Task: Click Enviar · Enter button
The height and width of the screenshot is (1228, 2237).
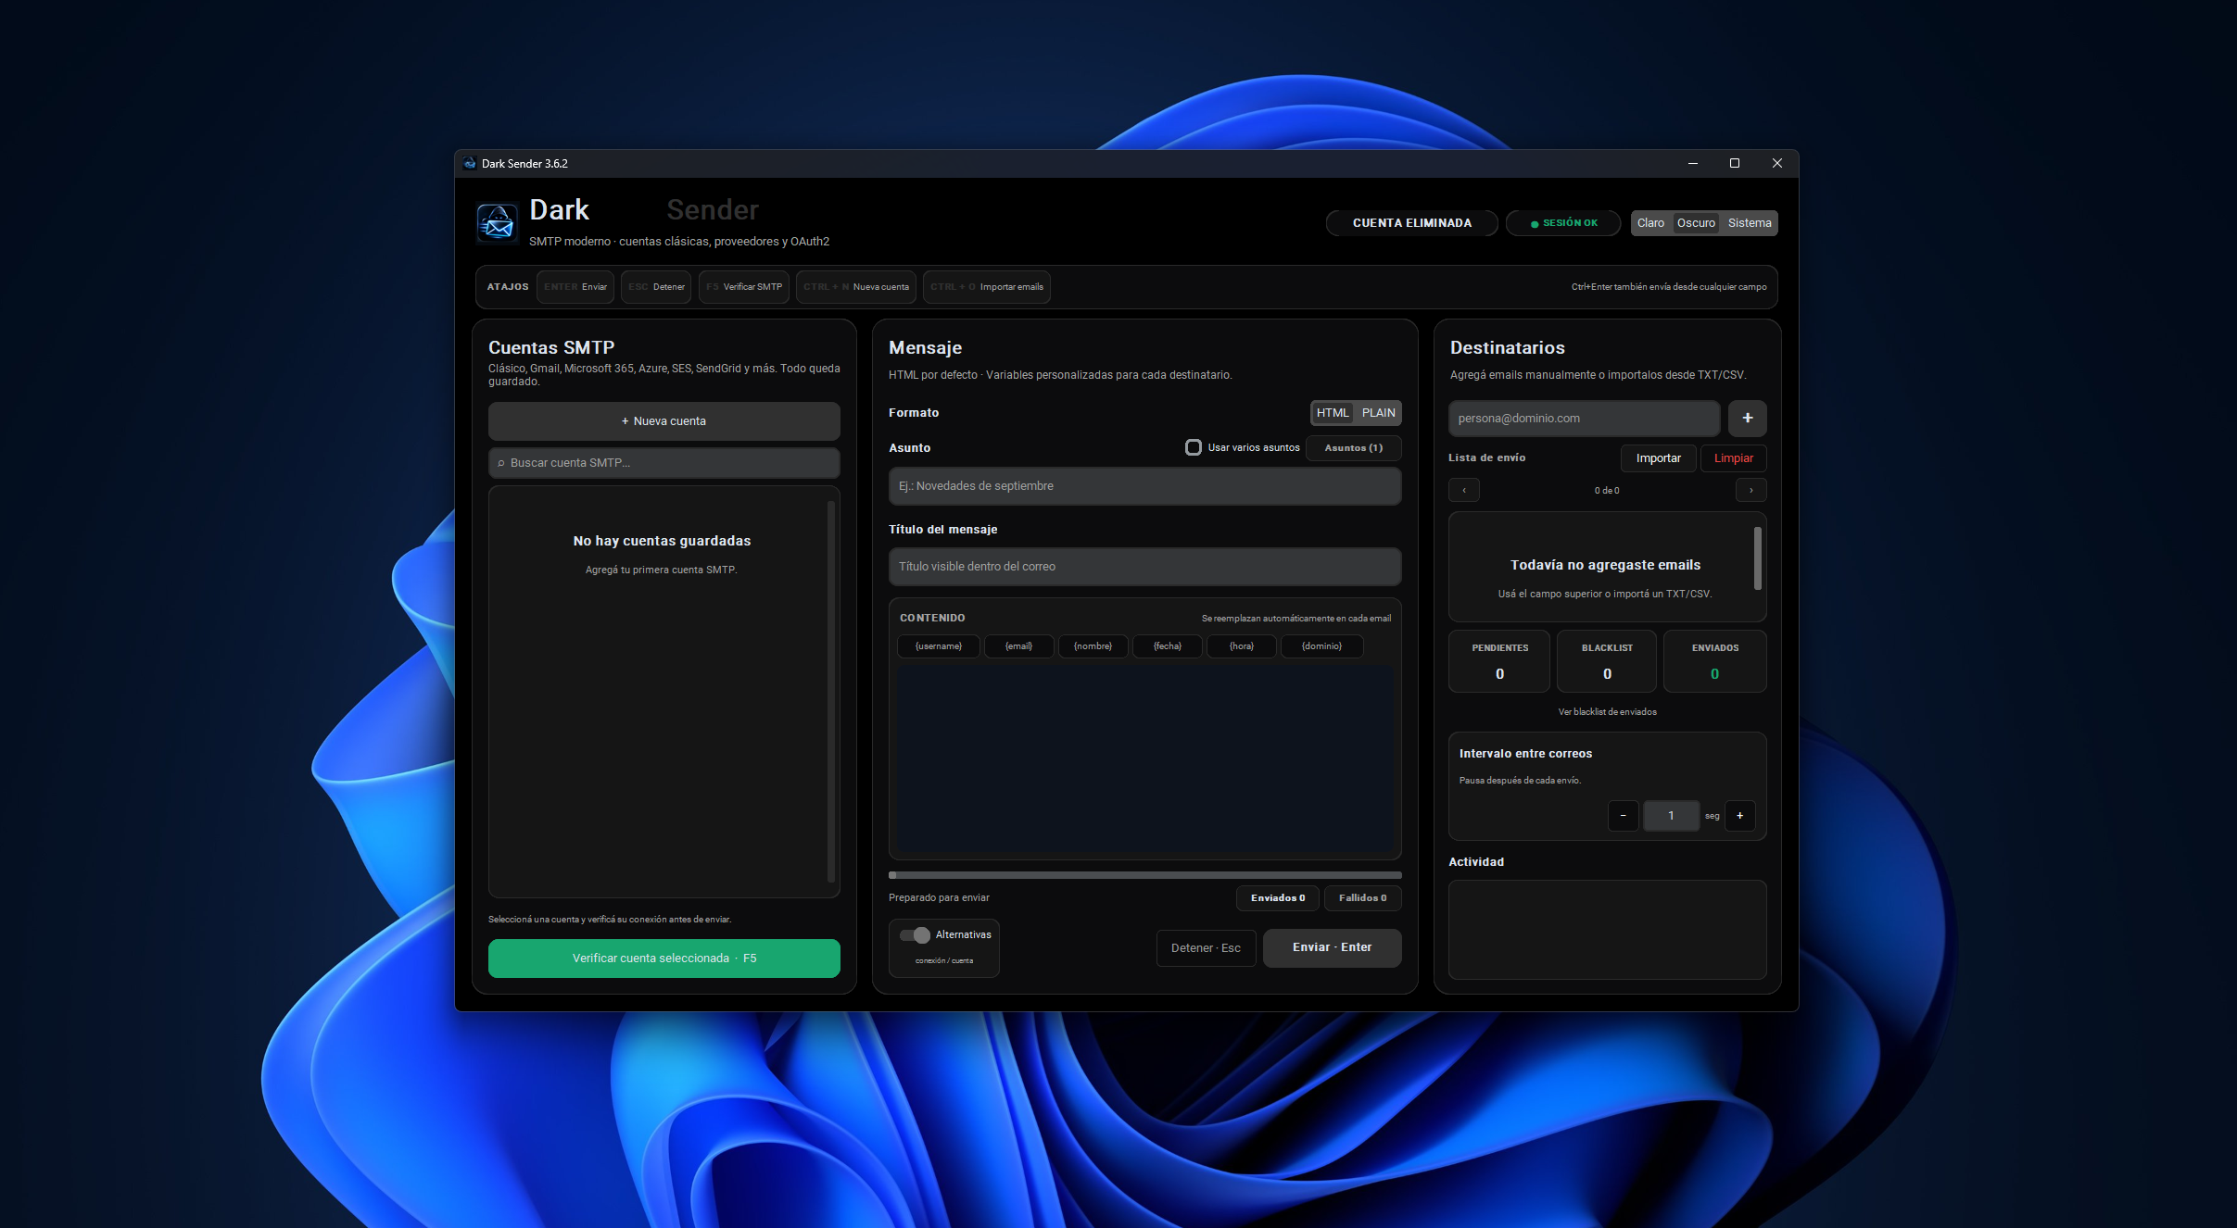Action: point(1332,947)
